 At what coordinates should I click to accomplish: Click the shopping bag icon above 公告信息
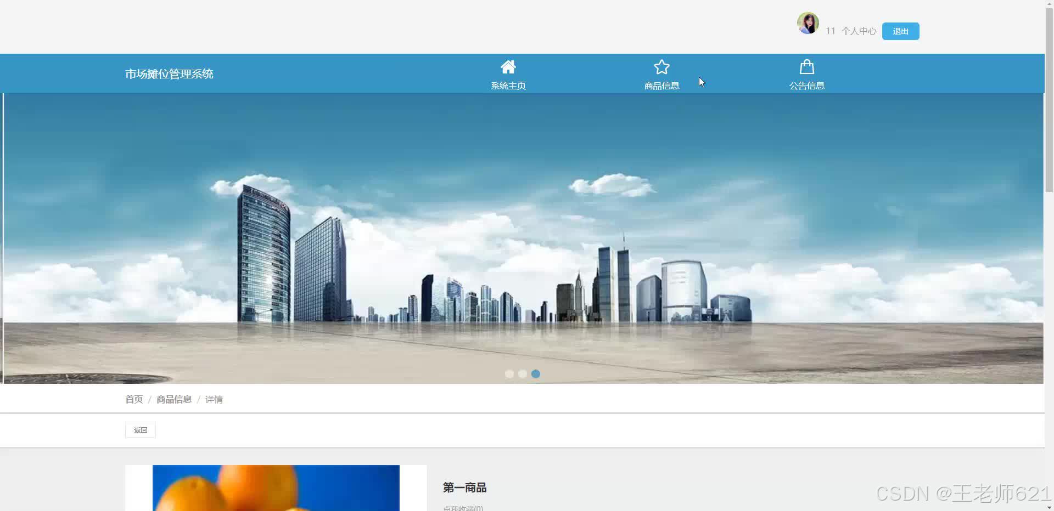[x=806, y=67]
